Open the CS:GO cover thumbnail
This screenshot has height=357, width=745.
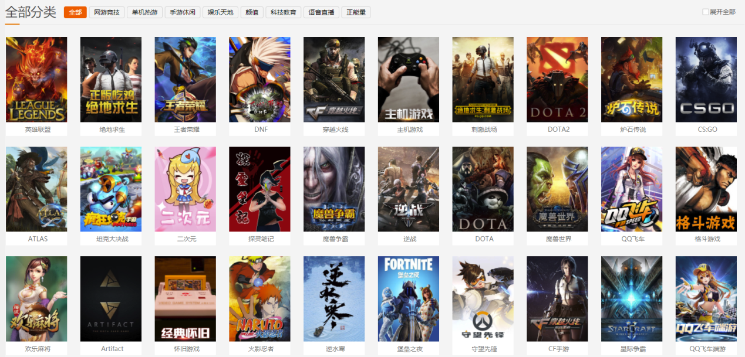point(706,80)
